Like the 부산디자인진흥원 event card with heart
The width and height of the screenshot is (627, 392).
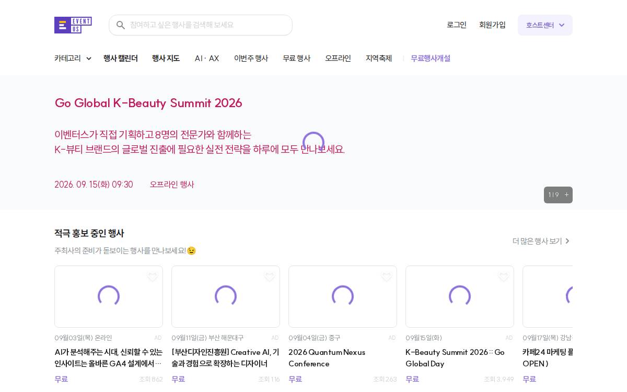pyautogui.click(x=270, y=277)
